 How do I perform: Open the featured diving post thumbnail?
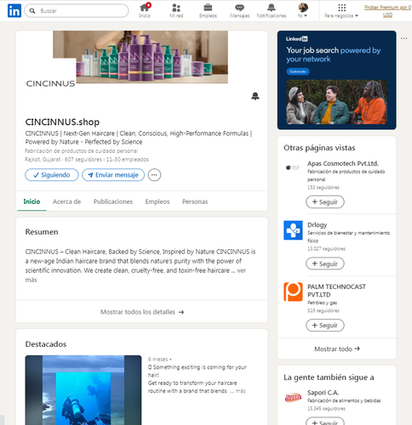coord(83,390)
